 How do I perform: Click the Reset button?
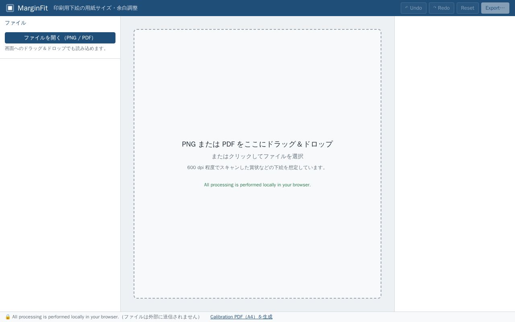click(468, 8)
